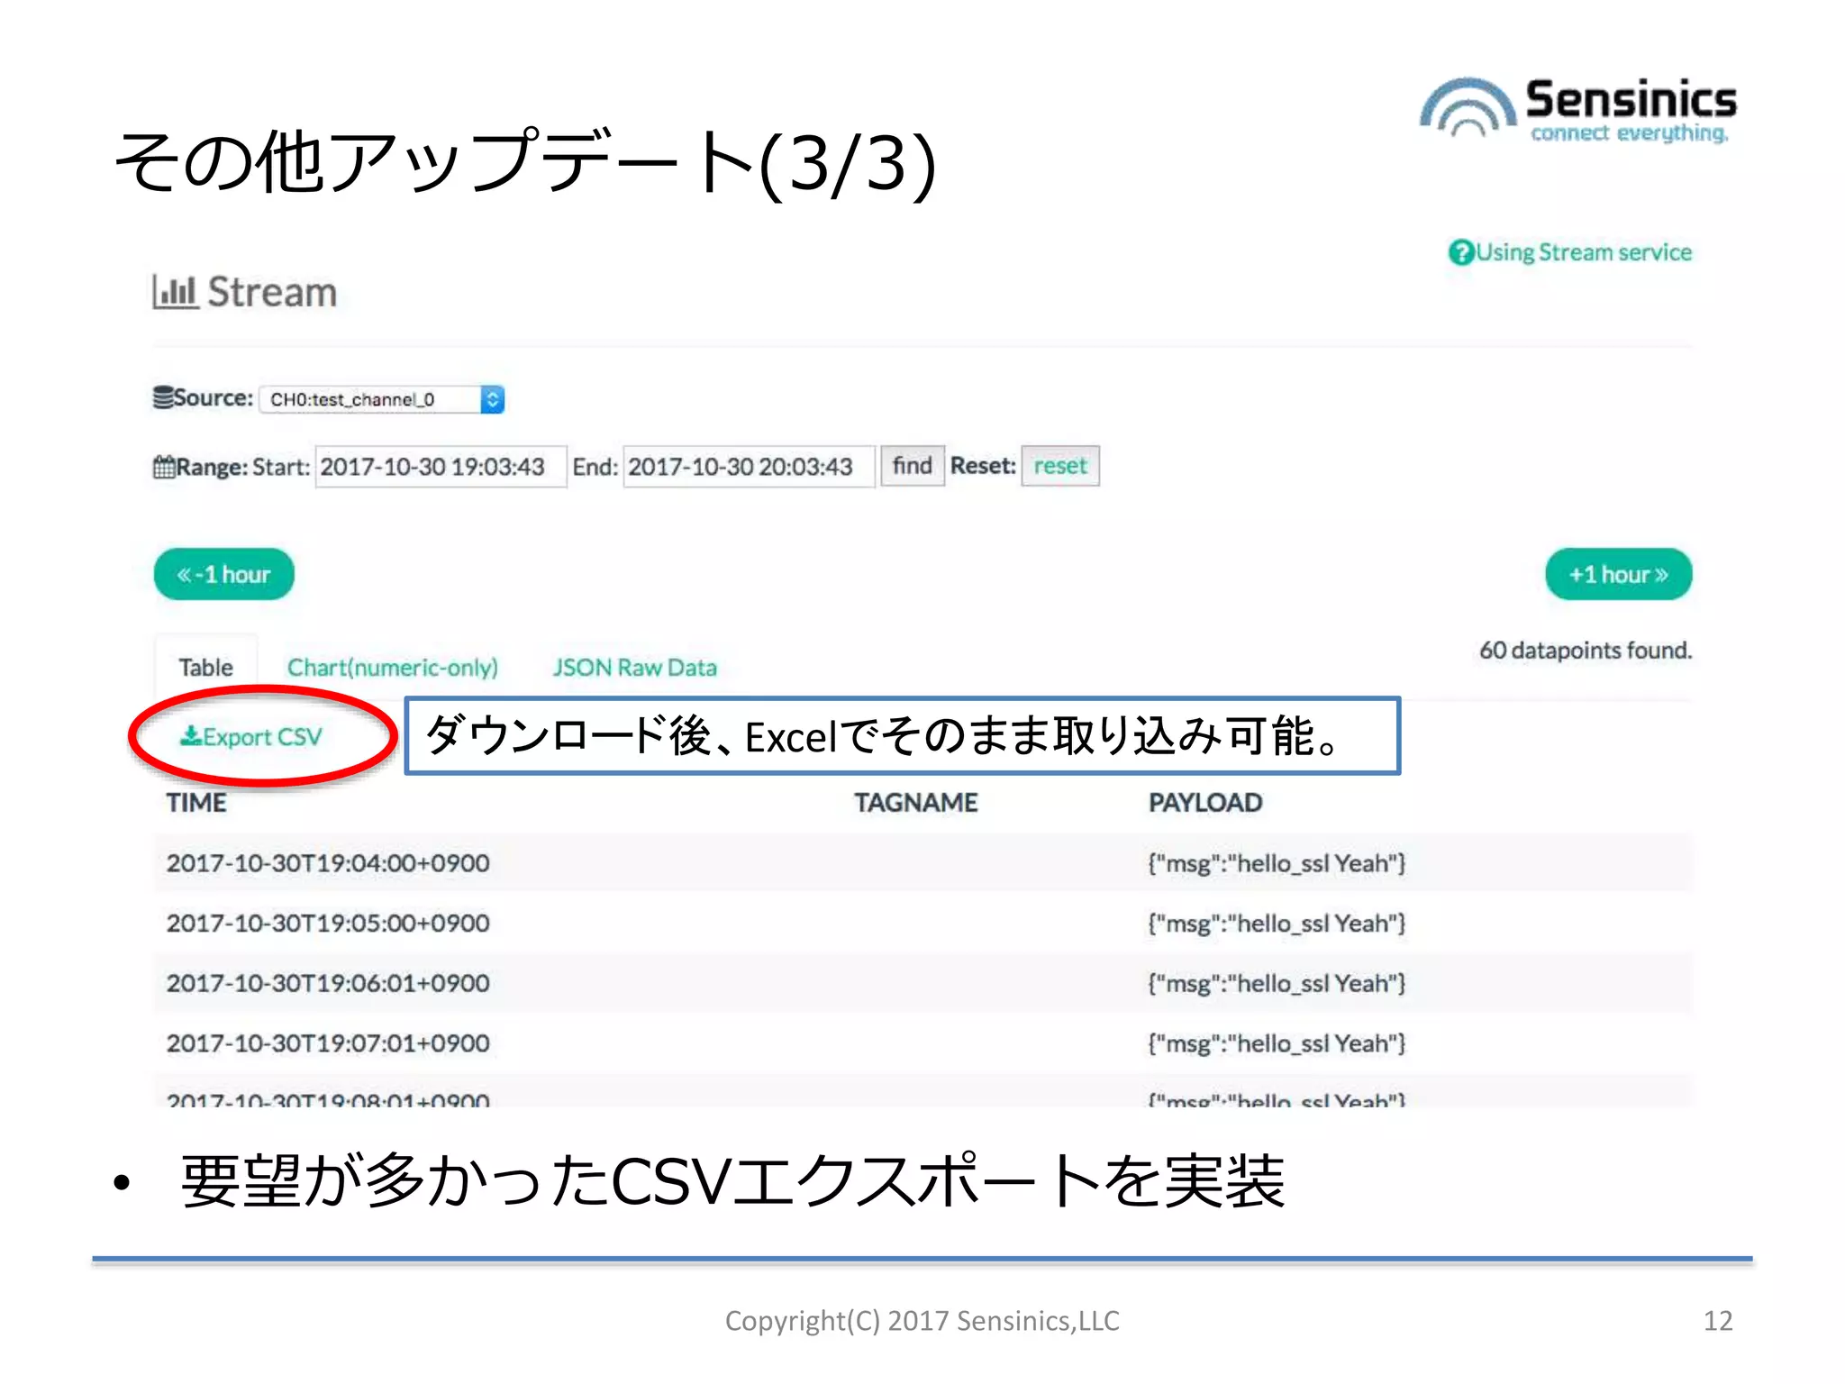The width and height of the screenshot is (1845, 1384).
Task: Open Using Stream service help link
Action: coord(1583,252)
